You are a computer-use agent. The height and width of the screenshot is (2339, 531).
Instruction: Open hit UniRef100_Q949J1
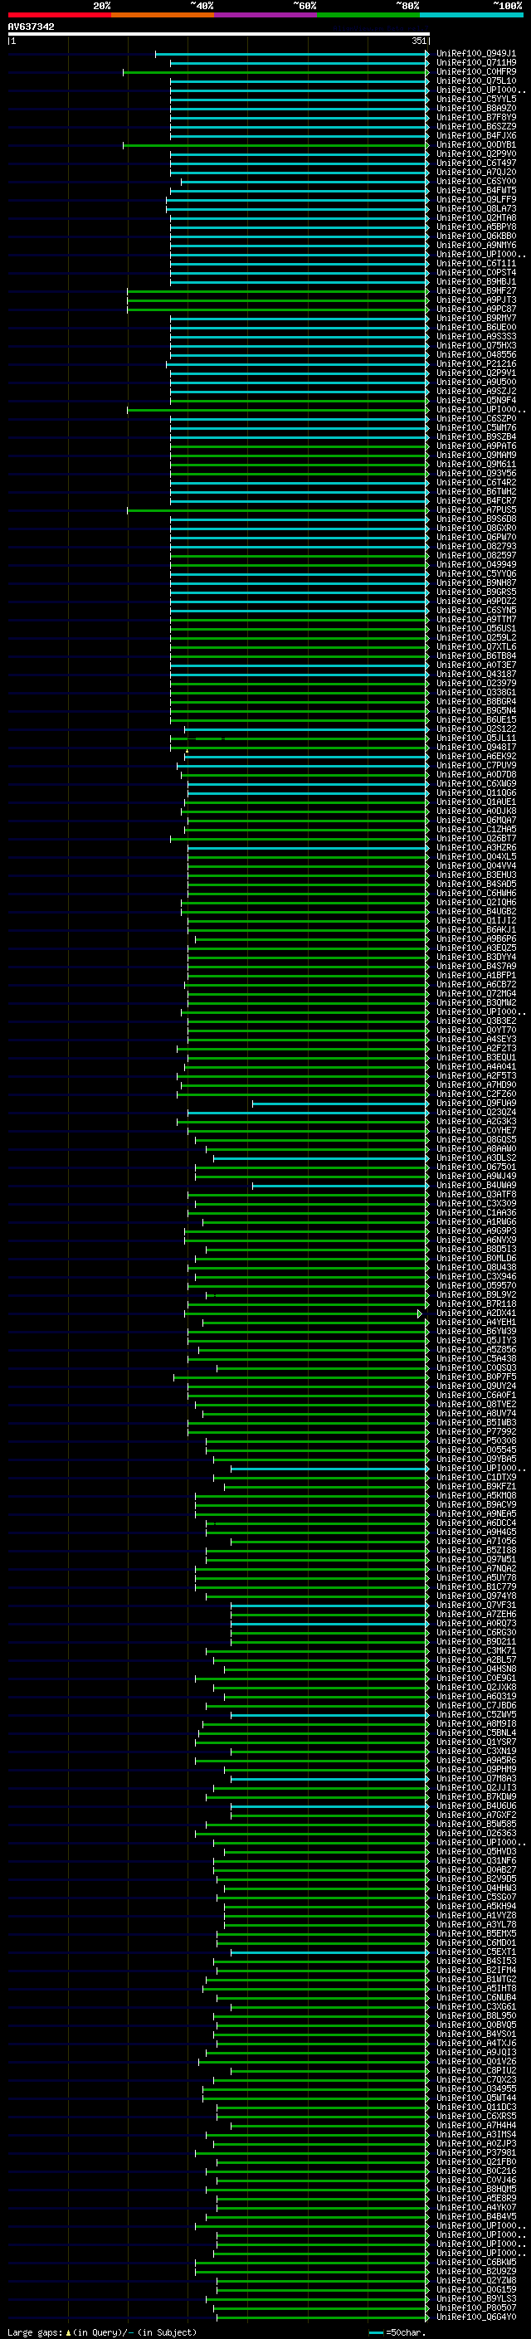(x=476, y=54)
